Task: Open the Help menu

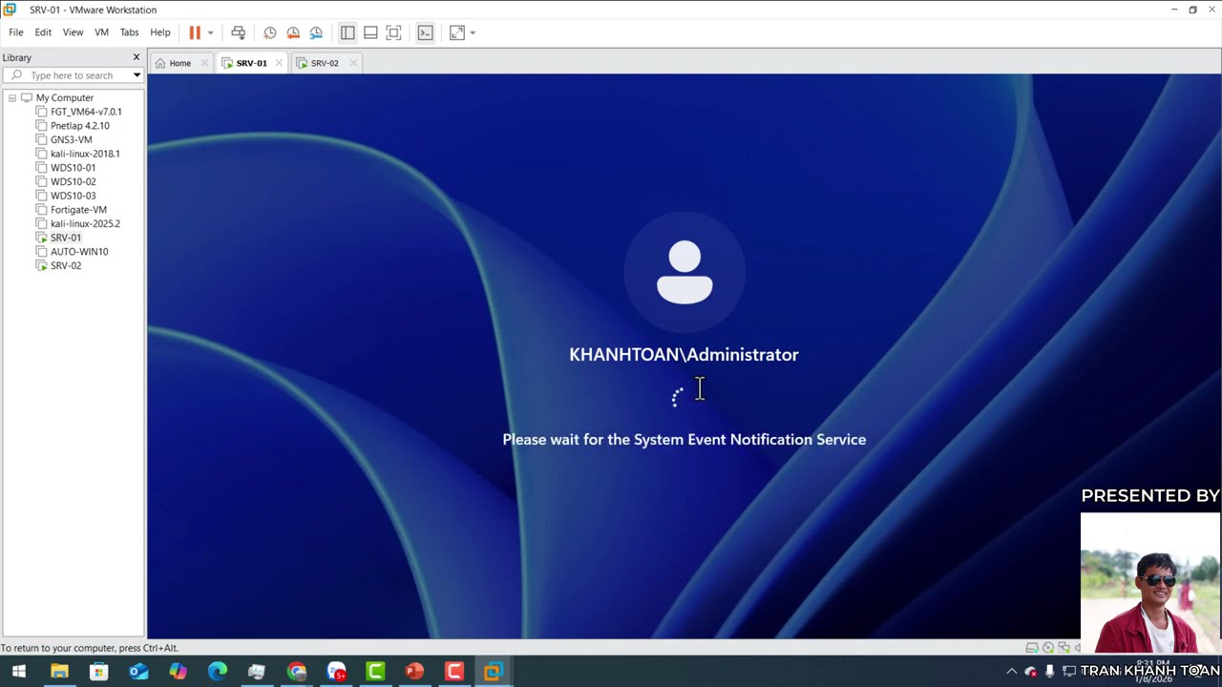Action: click(160, 32)
